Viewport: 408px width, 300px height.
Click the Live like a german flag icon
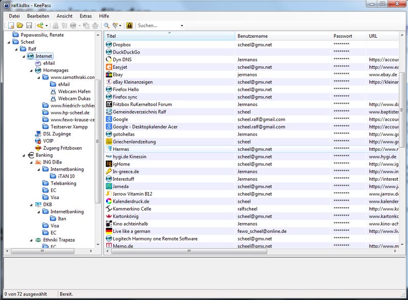point(109,231)
